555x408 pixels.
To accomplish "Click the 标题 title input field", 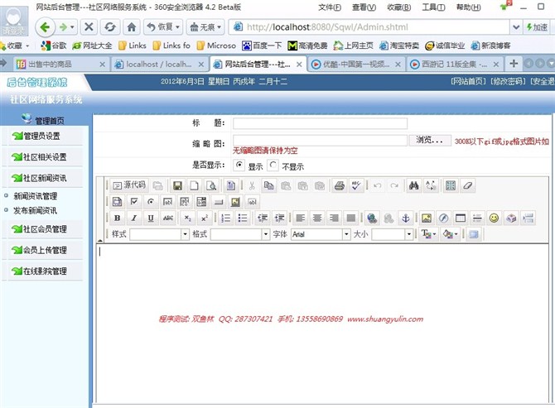I will [x=320, y=123].
